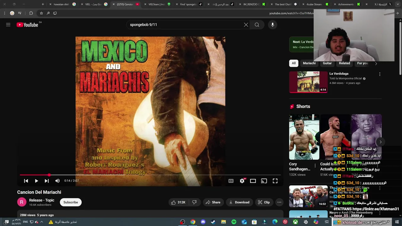
Task: Play the paused video
Action: tap(36, 181)
